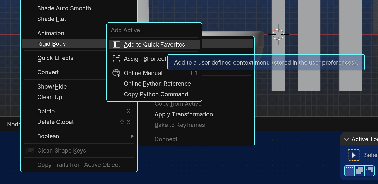Choose Copy Python Command
The width and height of the screenshot is (378, 184).
(156, 94)
